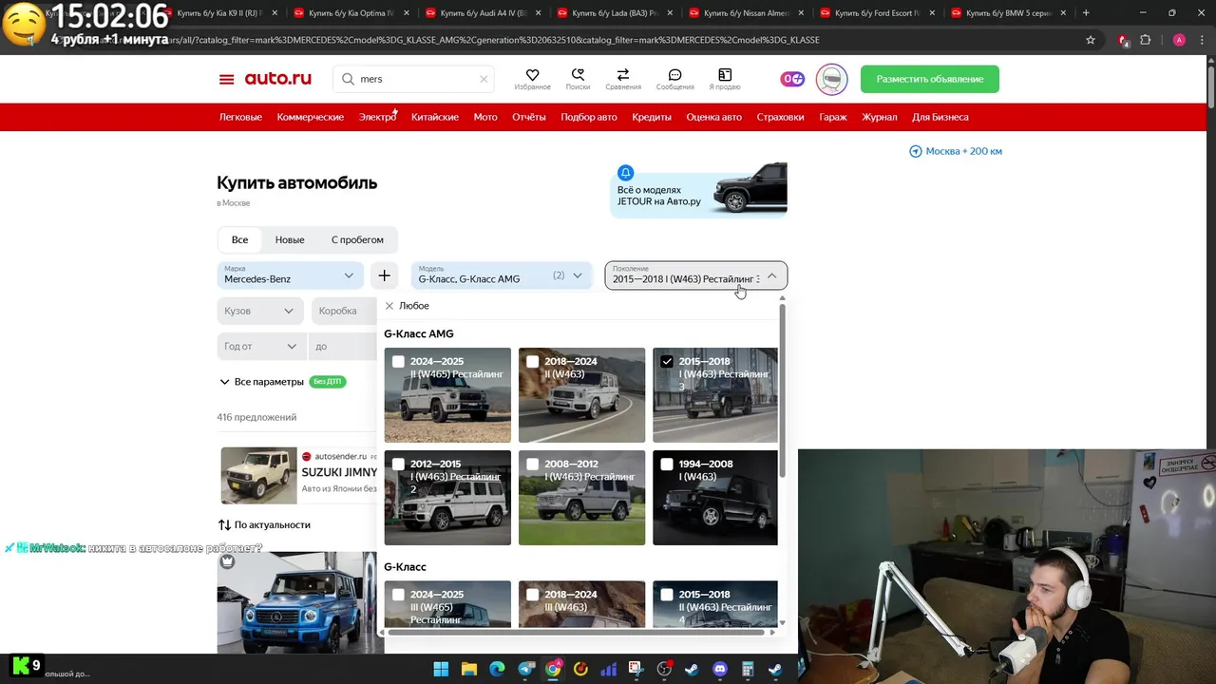Click the generation list vertical scrollbar
1216x684 pixels.
click(x=782, y=391)
